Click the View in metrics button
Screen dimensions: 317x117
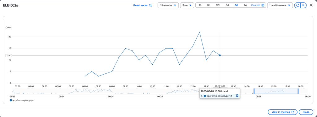tap(282, 112)
